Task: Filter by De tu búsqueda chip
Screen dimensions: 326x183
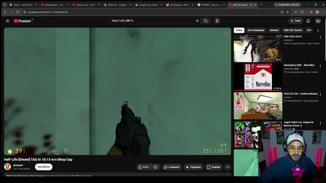Action: [x=256, y=30]
